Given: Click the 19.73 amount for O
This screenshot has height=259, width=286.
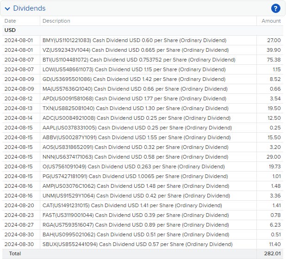Looking at the screenshot, I should (275, 166).
